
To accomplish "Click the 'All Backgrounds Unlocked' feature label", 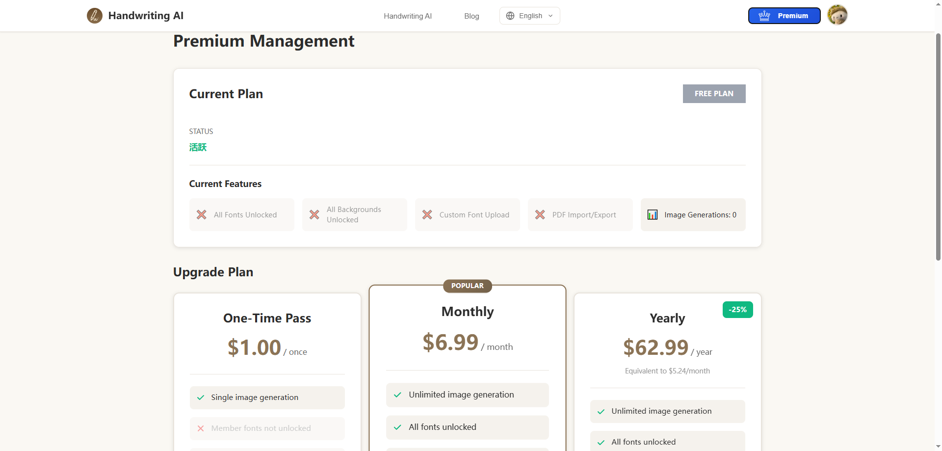I will [354, 214].
